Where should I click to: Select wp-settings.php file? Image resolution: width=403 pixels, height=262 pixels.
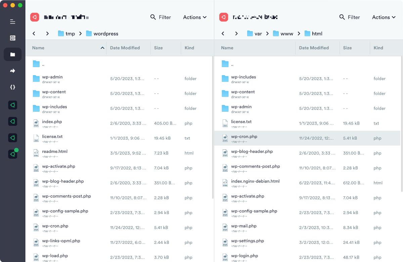307,242
